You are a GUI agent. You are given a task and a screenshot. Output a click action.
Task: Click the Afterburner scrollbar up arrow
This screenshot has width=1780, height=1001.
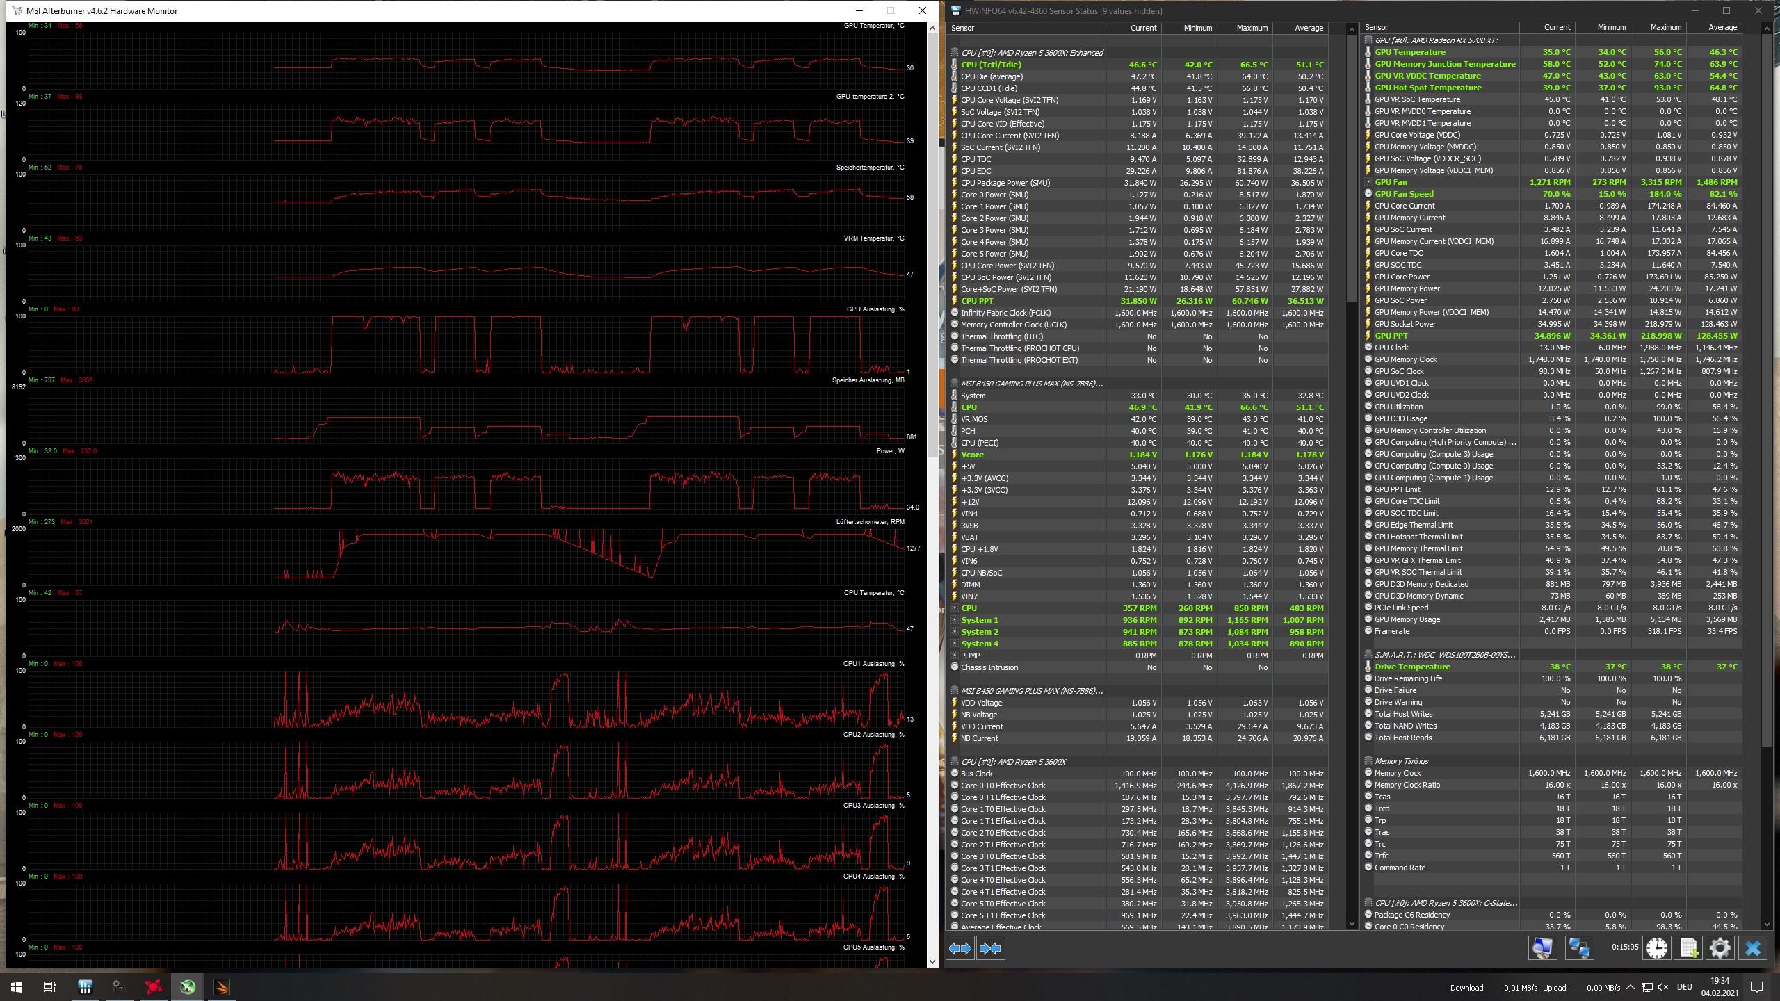point(932,28)
